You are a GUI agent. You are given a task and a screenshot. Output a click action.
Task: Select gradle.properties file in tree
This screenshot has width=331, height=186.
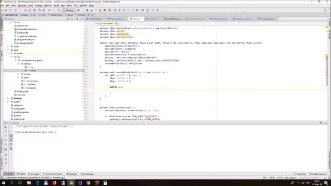(21, 112)
